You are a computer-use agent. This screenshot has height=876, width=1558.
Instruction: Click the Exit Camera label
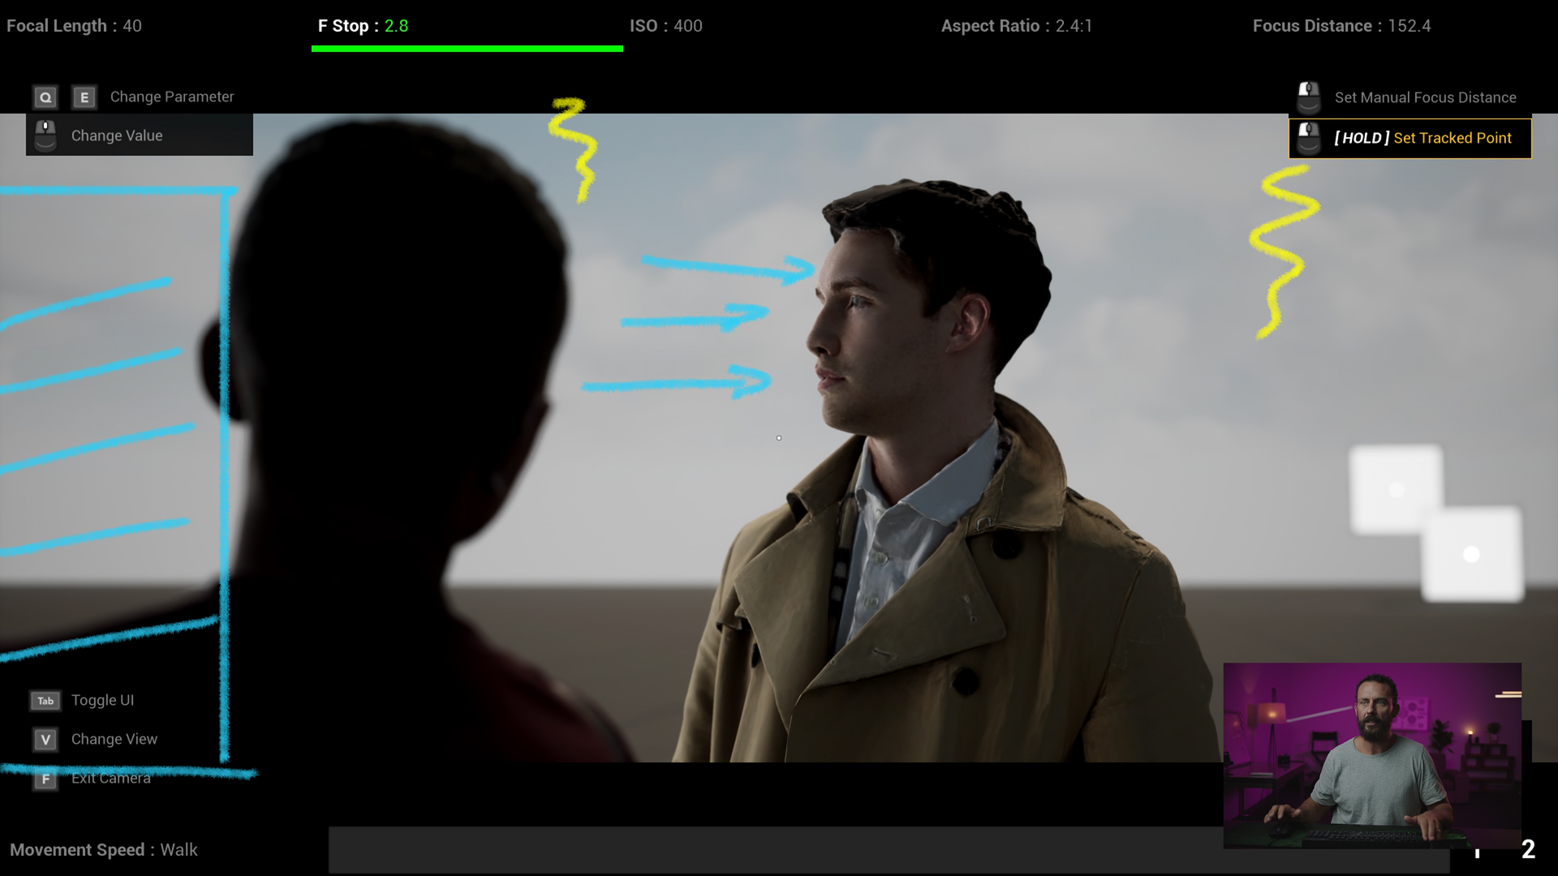[110, 779]
